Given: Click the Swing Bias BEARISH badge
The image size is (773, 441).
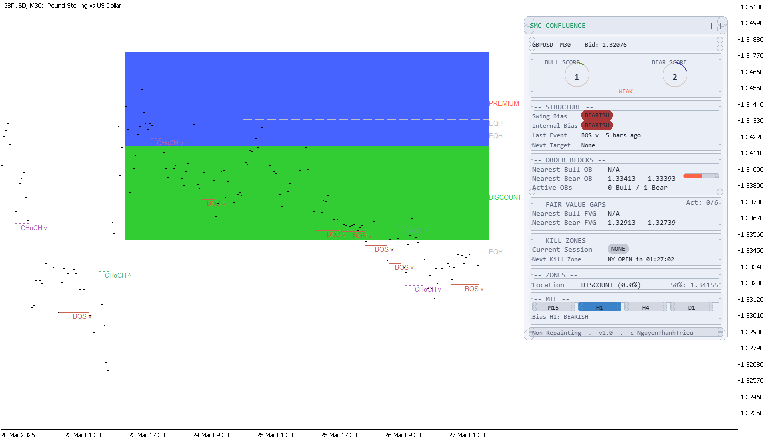Looking at the screenshot, I should point(597,116).
